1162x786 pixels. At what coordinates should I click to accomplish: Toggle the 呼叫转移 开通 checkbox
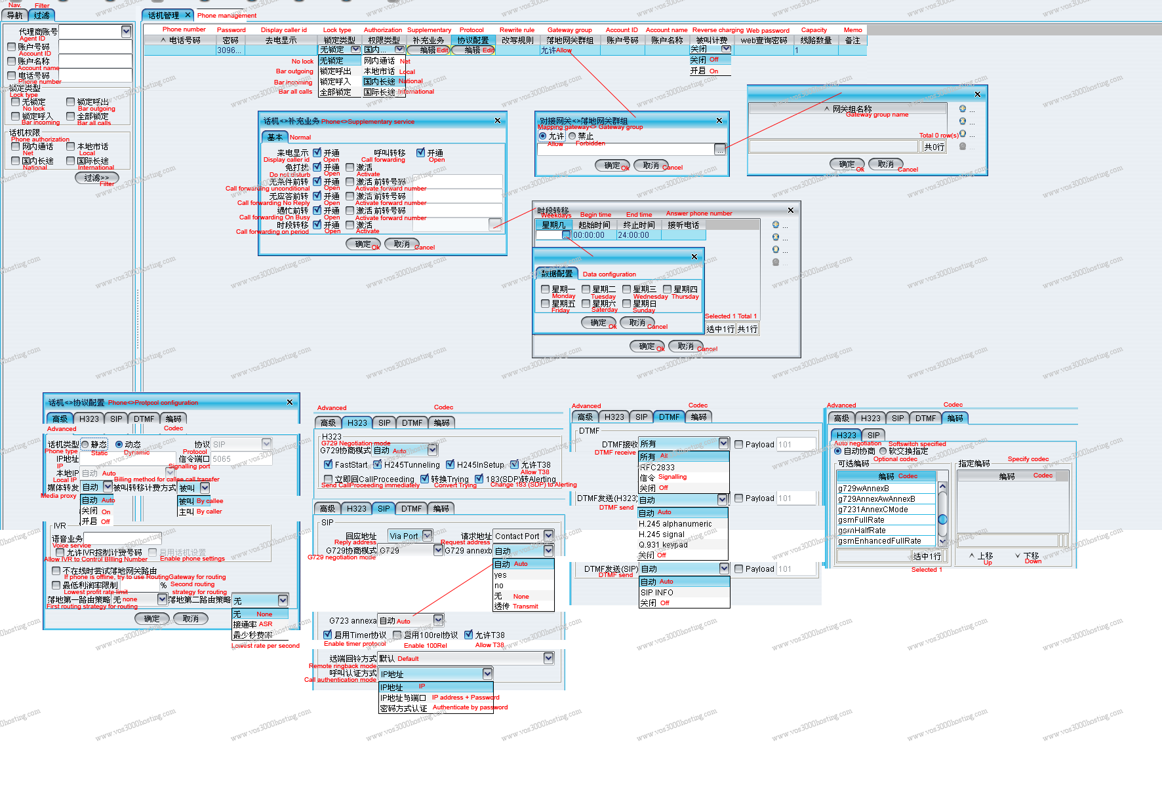pyautogui.click(x=421, y=153)
